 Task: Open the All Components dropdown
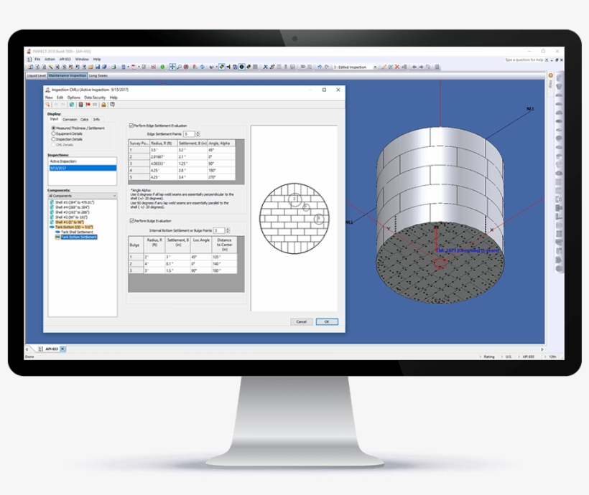[115, 195]
